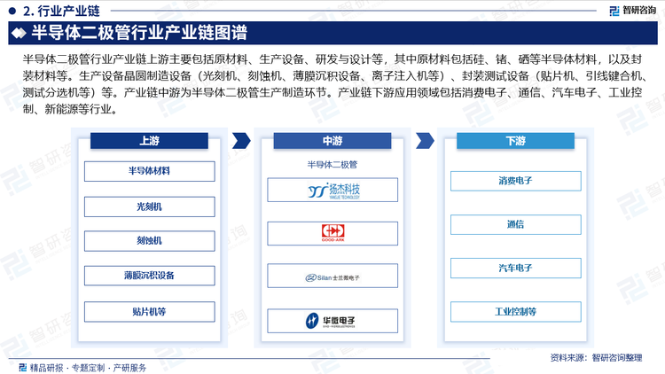
Task: Click the 智研咨询 logo at top right
Action: pyautogui.click(x=632, y=11)
